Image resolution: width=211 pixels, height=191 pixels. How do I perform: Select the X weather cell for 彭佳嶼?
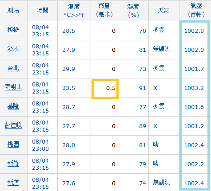pos(155,126)
